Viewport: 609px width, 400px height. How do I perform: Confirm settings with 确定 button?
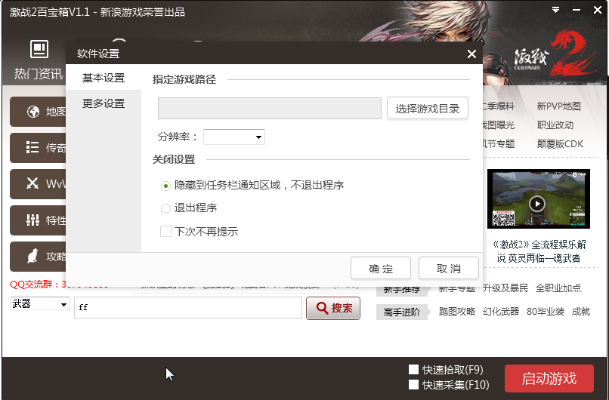[x=381, y=268]
